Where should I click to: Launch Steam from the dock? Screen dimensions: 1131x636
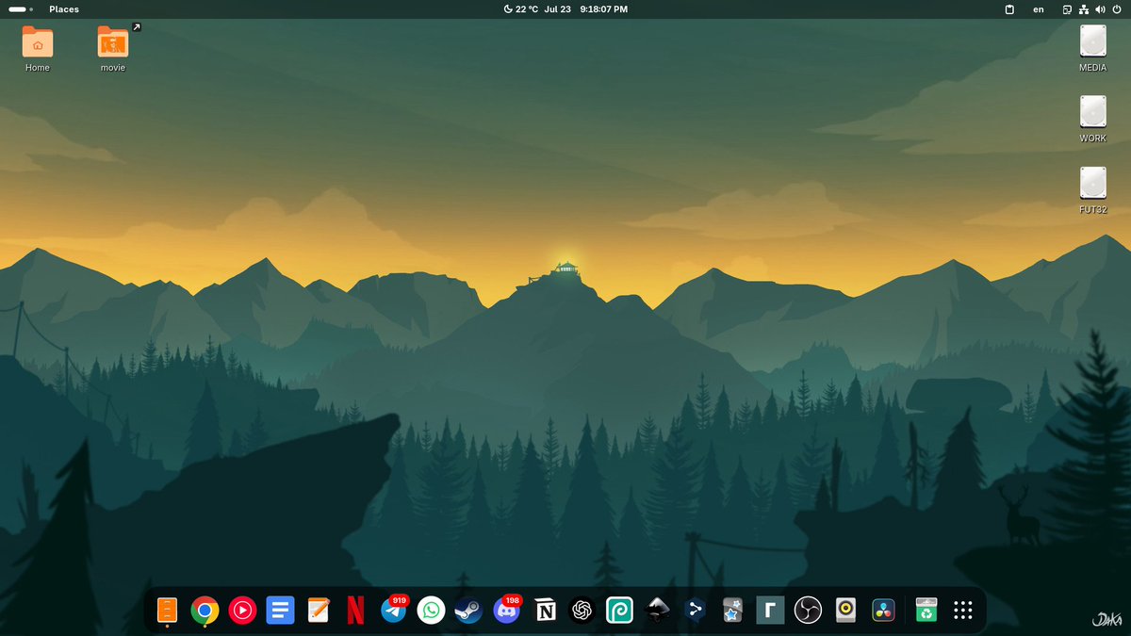pos(468,611)
